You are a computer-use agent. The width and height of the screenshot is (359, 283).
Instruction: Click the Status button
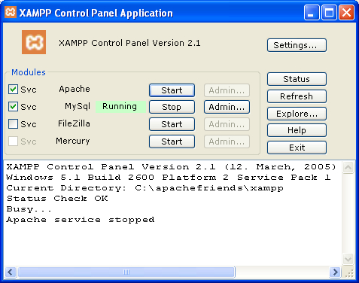tap(297, 79)
